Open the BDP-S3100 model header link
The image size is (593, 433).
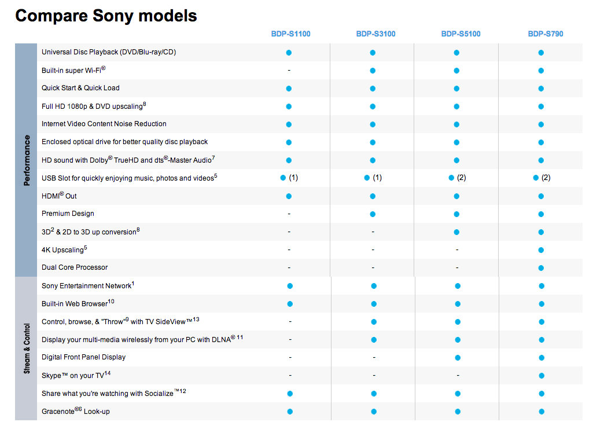pyautogui.click(x=375, y=34)
